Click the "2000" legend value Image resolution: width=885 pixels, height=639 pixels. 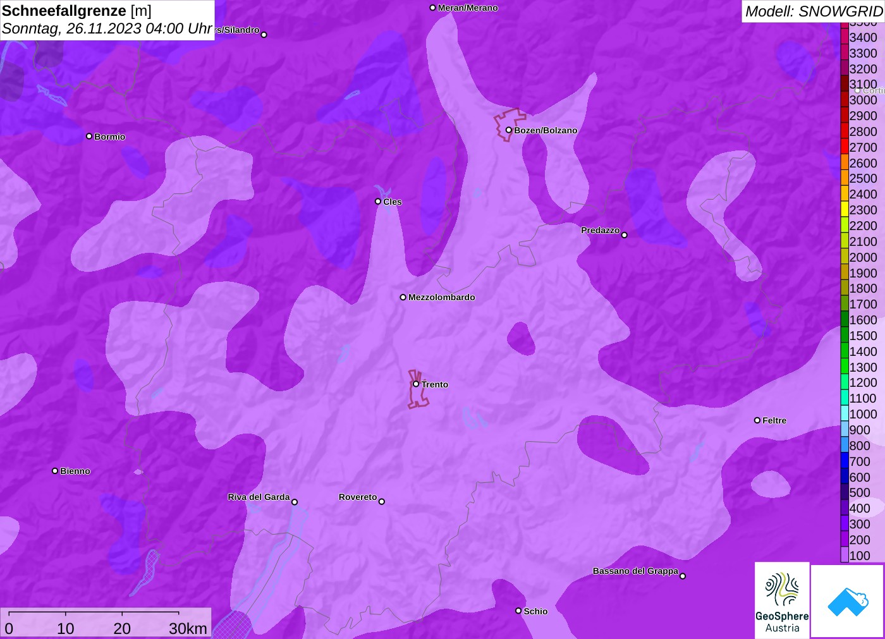[x=863, y=257]
